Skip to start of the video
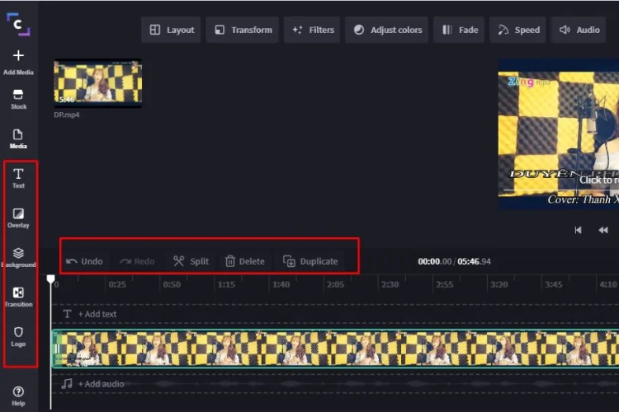The image size is (619, 412). (x=578, y=230)
